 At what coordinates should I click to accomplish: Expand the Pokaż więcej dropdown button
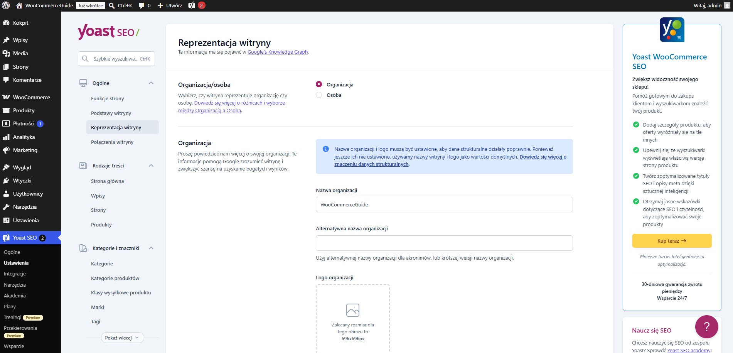123,338
